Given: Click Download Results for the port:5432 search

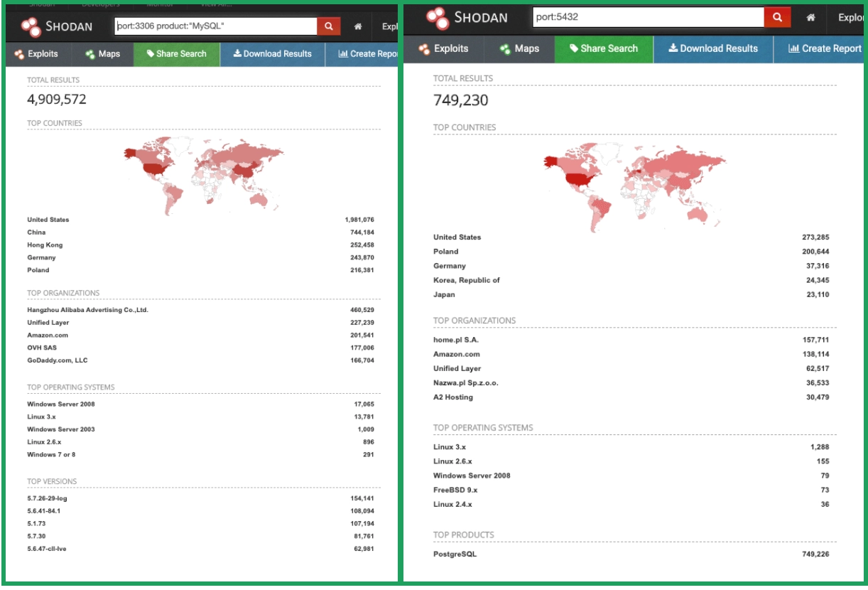Looking at the screenshot, I should pyautogui.click(x=713, y=49).
